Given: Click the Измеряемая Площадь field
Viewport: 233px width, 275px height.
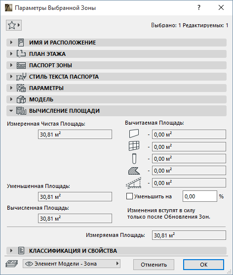Looking at the screenshot, I should (x=189, y=235).
